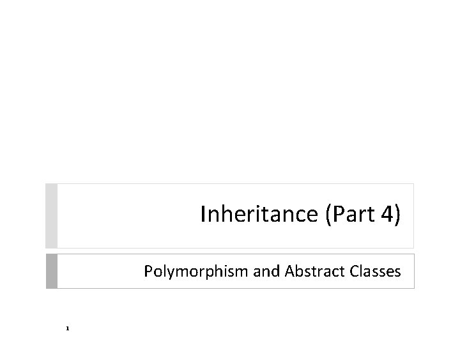Image resolution: width=460 pixels, height=345 pixels.
Task: Click the word 'Inheritance' in title
Action: [259, 216]
